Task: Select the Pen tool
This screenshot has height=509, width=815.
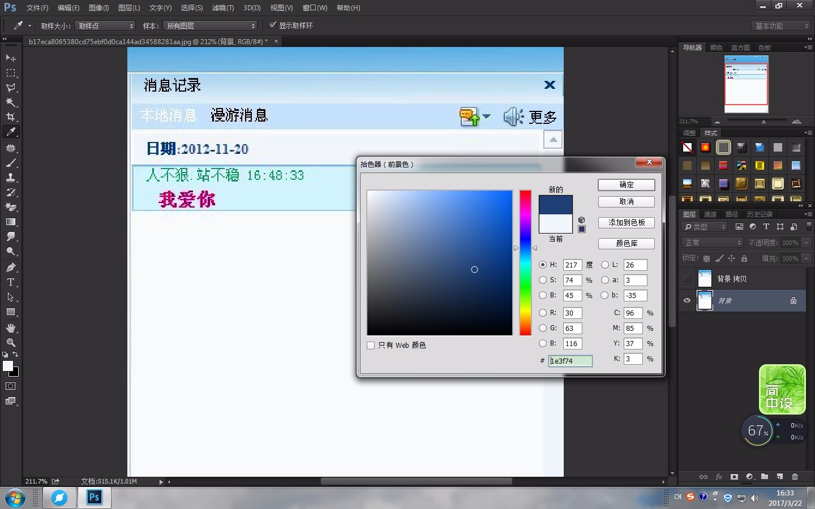Action: [x=11, y=268]
